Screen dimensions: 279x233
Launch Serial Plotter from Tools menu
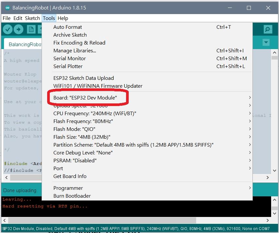click(x=147, y=66)
